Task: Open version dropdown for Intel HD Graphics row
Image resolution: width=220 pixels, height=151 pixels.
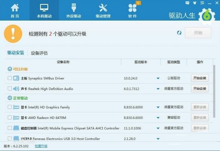Action: pos(158,107)
